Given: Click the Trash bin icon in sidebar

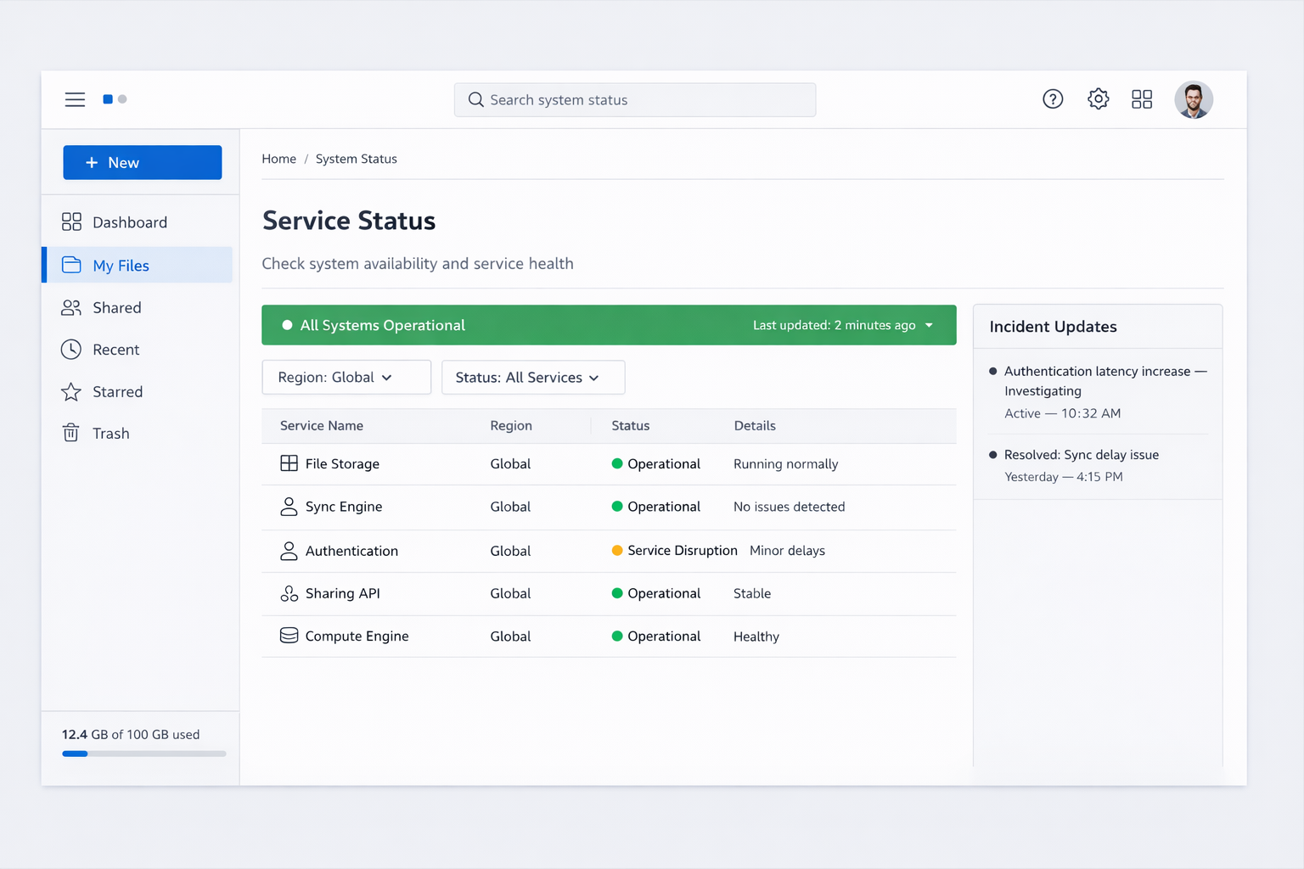Looking at the screenshot, I should [71, 434].
